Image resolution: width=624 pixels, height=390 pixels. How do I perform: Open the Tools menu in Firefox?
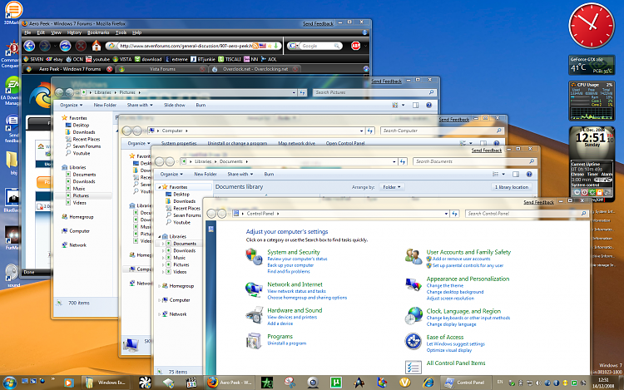(x=121, y=32)
